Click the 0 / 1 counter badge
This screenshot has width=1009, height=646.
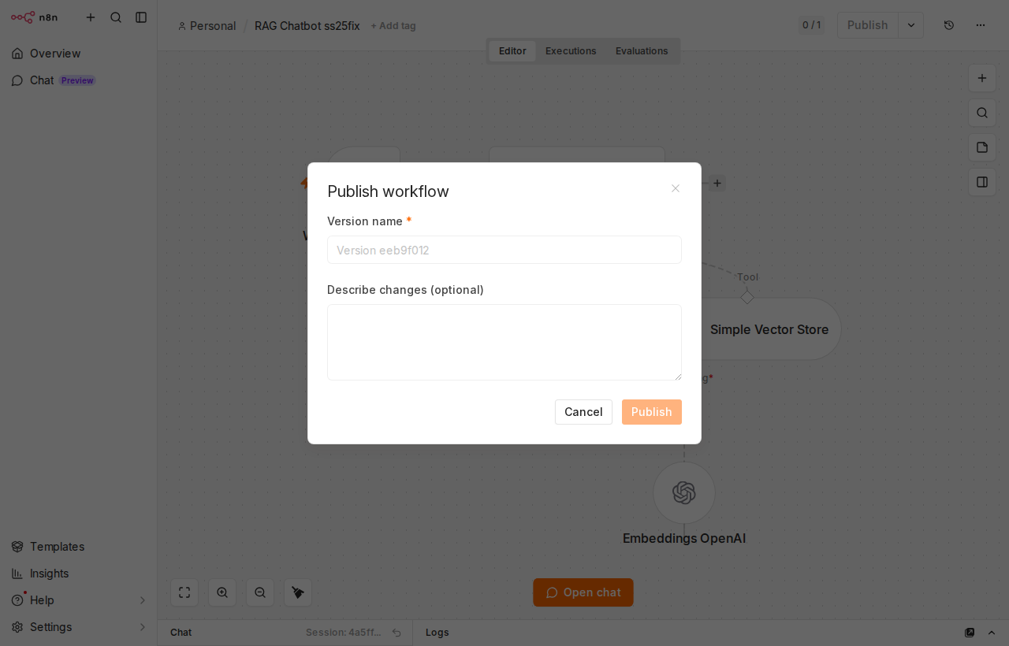(x=811, y=25)
